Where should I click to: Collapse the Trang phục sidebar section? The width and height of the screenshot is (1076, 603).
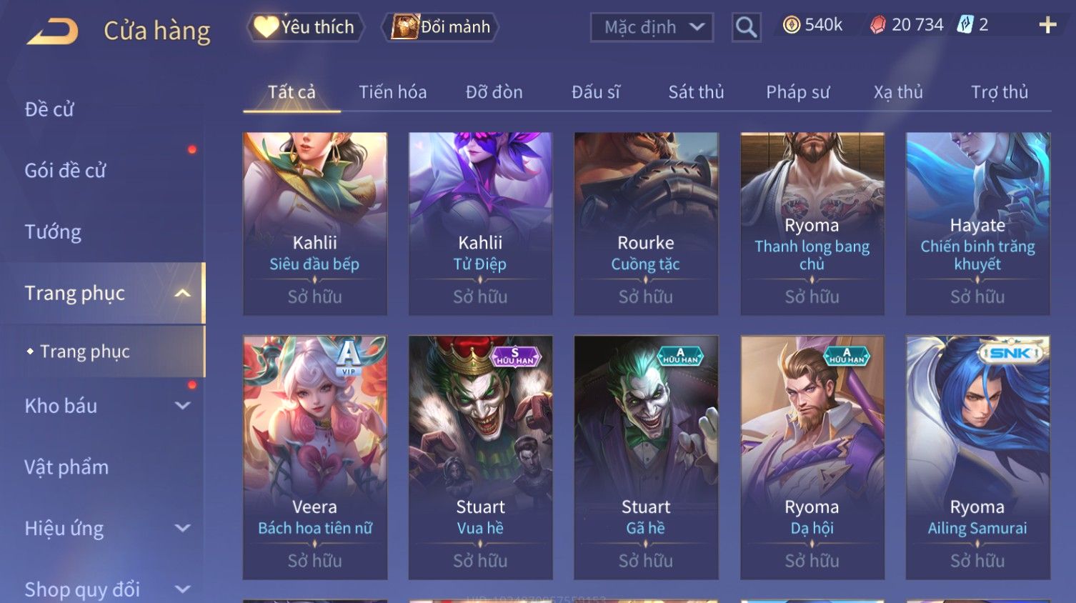183,293
